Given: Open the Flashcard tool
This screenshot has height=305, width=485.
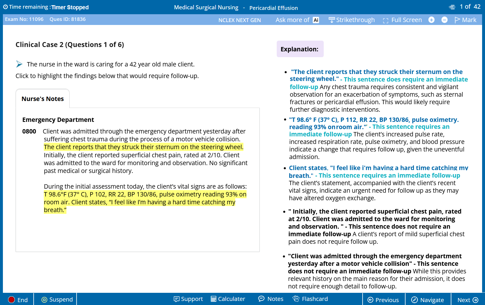Looking at the screenshot, I should pos(310,299).
